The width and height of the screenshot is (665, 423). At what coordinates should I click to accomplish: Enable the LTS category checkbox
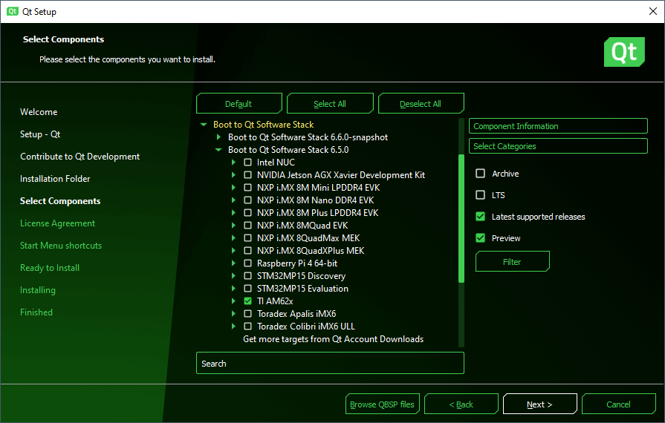480,195
